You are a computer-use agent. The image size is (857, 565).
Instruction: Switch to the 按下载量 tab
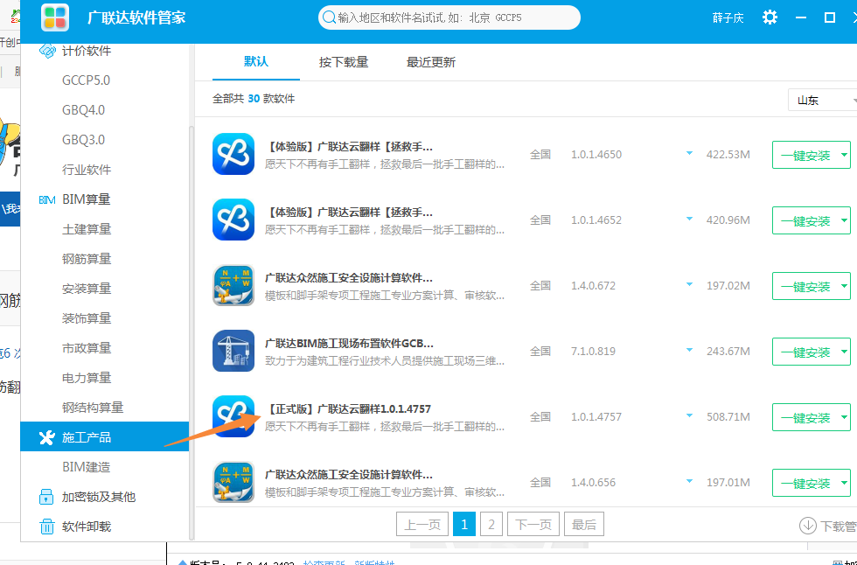pos(343,62)
